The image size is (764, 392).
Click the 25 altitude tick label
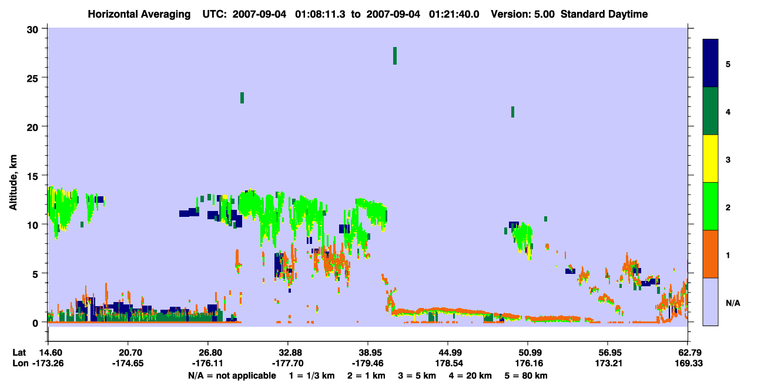(34, 78)
